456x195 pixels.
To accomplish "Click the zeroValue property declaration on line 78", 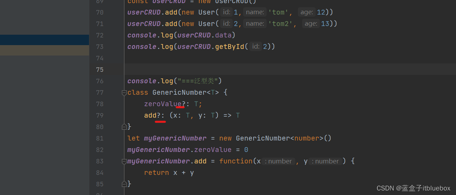I will click(x=163, y=104).
